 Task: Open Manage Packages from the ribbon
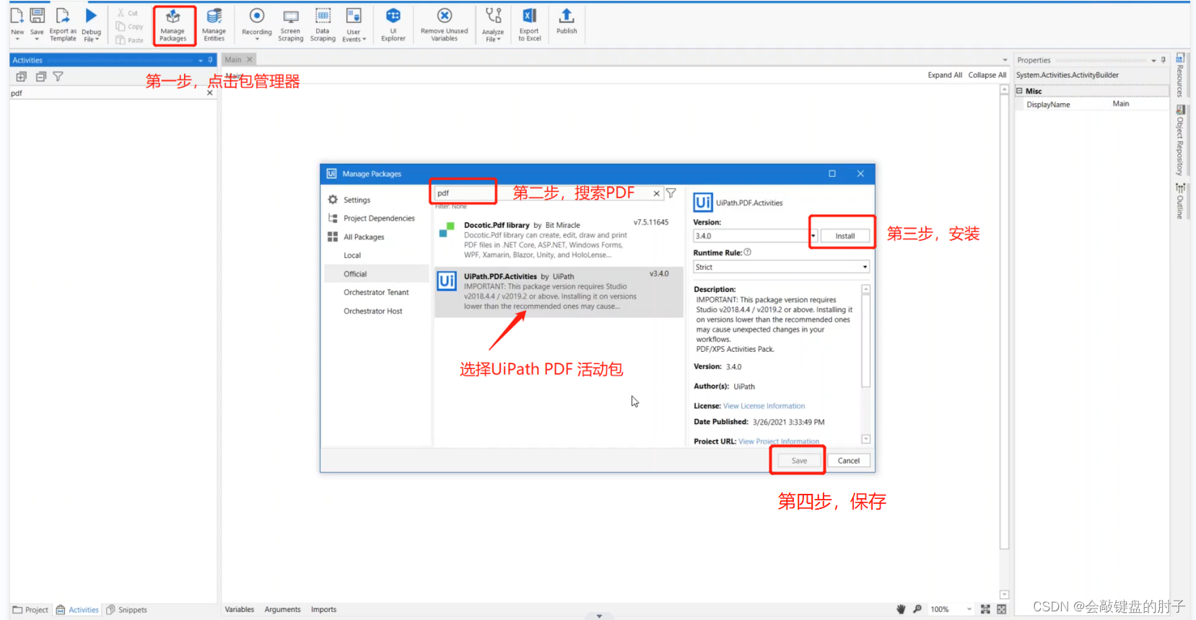point(173,25)
